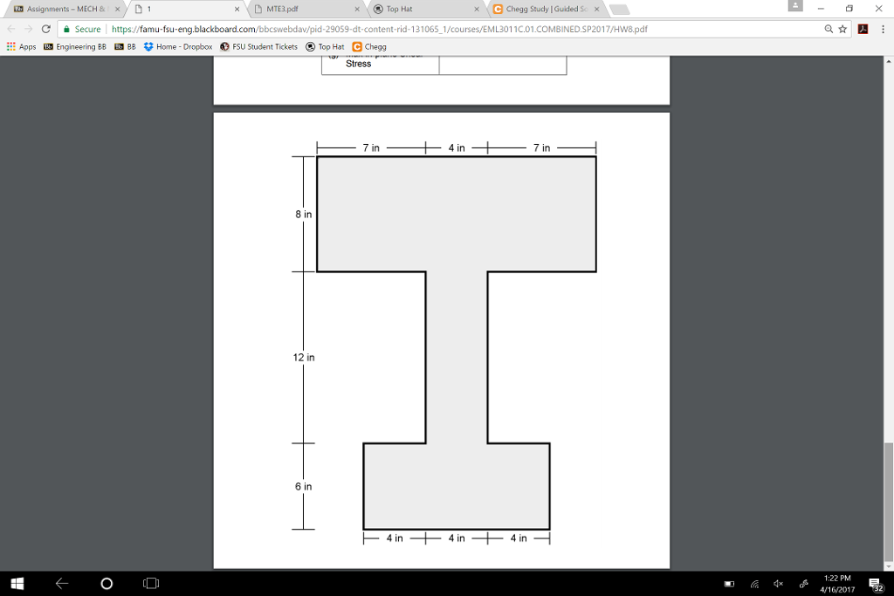
Task: Click the search icon in the address bar
Action: 829,27
